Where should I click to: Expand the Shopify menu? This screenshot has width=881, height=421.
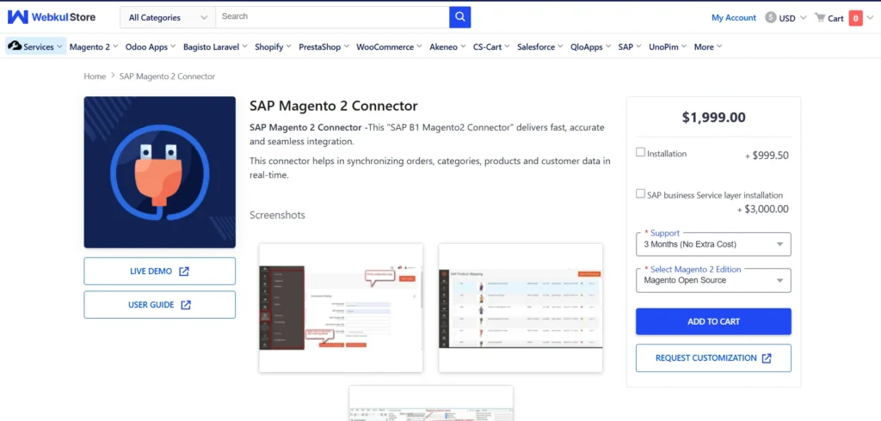coord(273,47)
